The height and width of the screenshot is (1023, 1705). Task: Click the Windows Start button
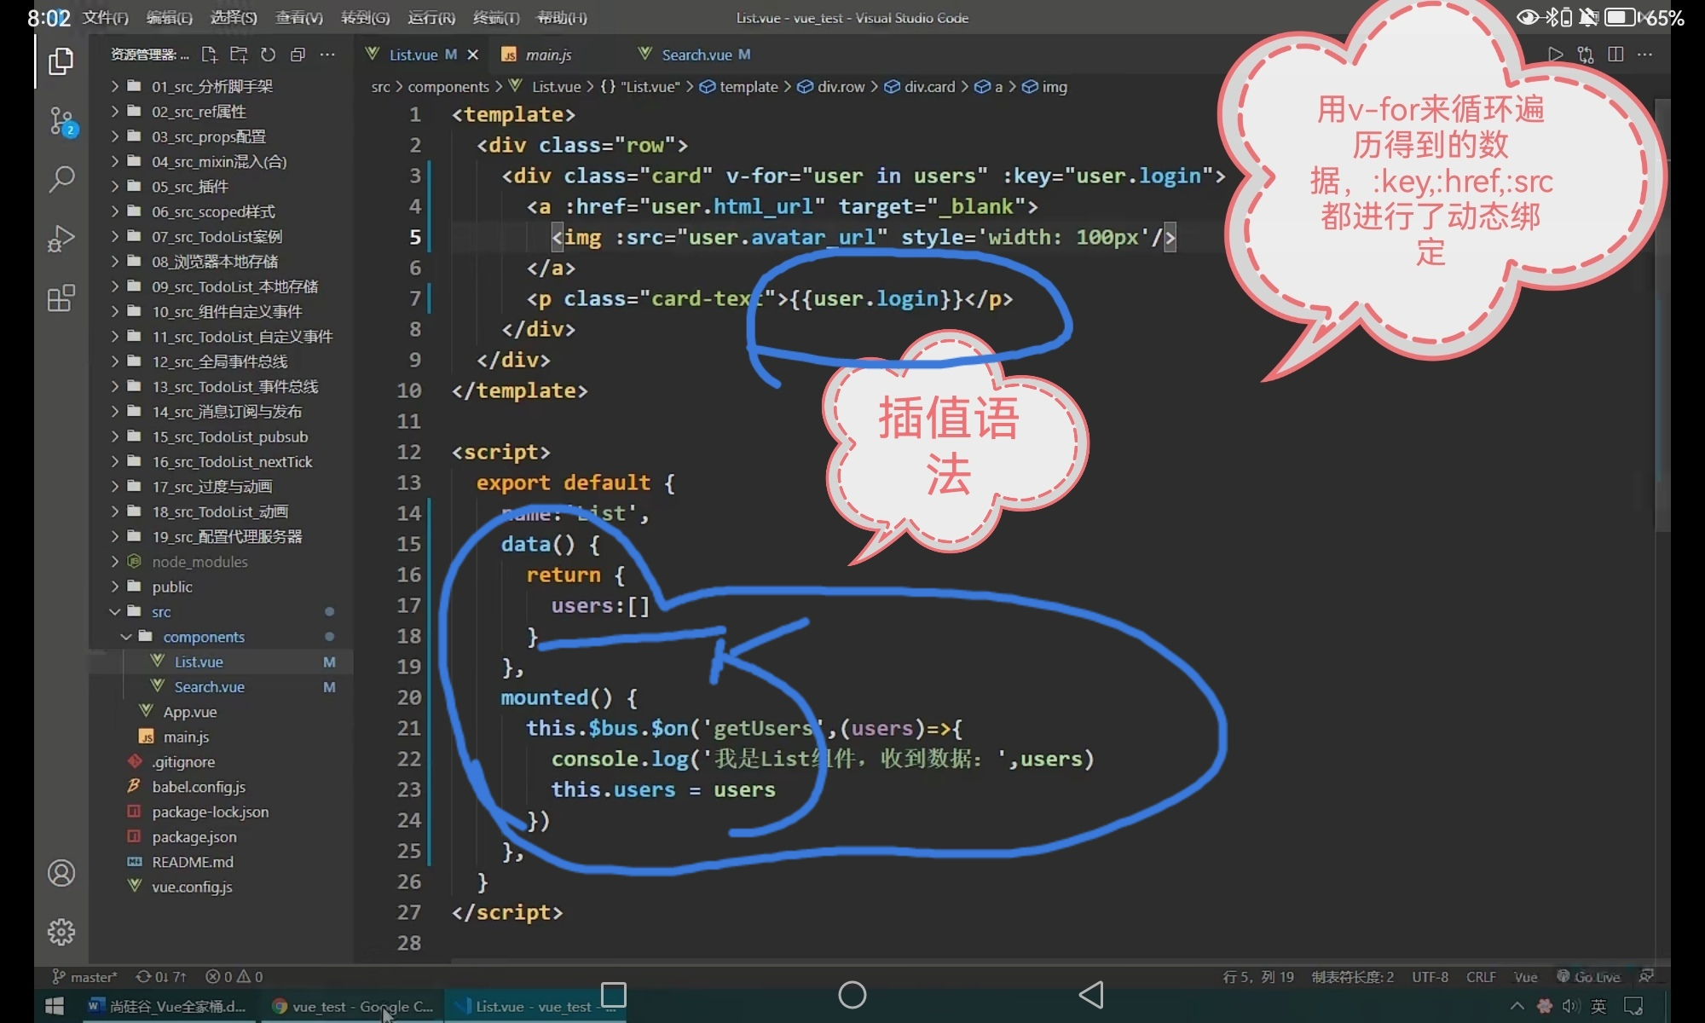[x=54, y=1006]
